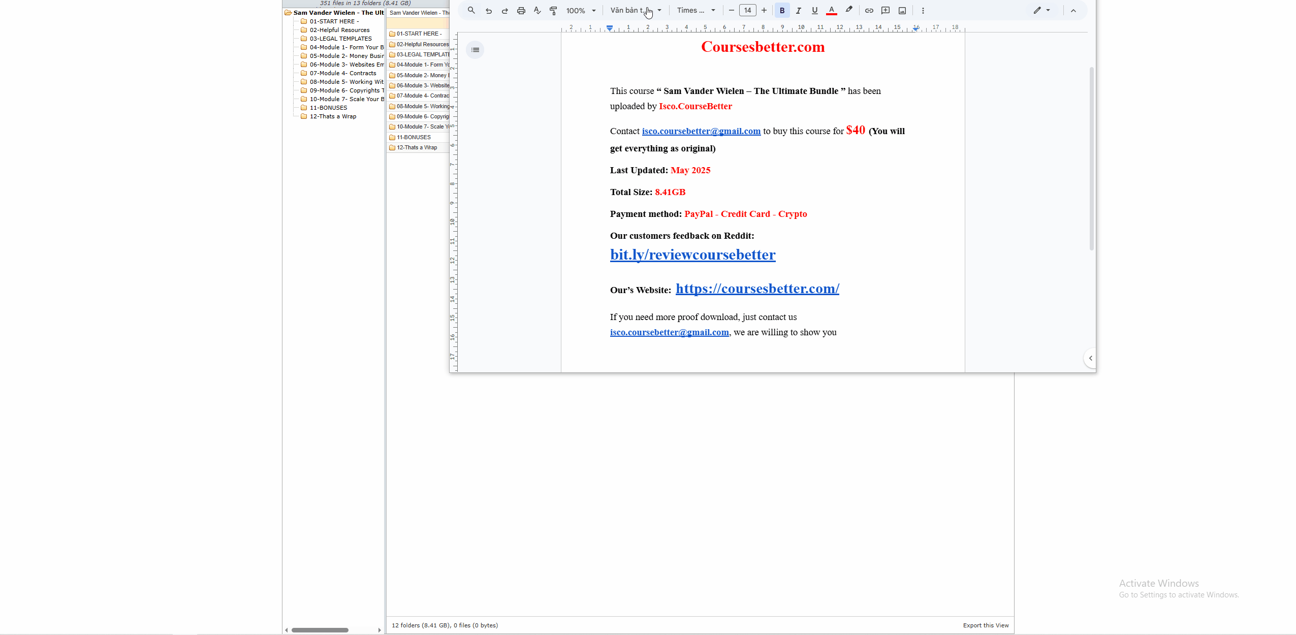This screenshot has height=635, width=1296.
Task: Open the red text color picker
Action: pyautogui.click(x=832, y=10)
